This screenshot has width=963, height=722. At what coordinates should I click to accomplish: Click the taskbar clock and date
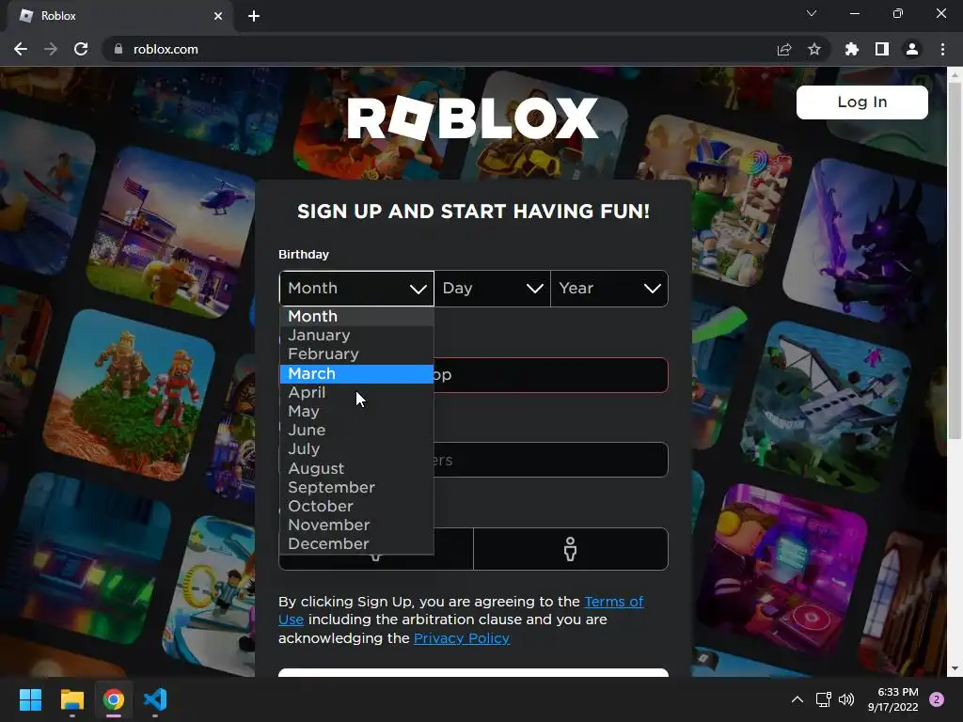tap(893, 699)
